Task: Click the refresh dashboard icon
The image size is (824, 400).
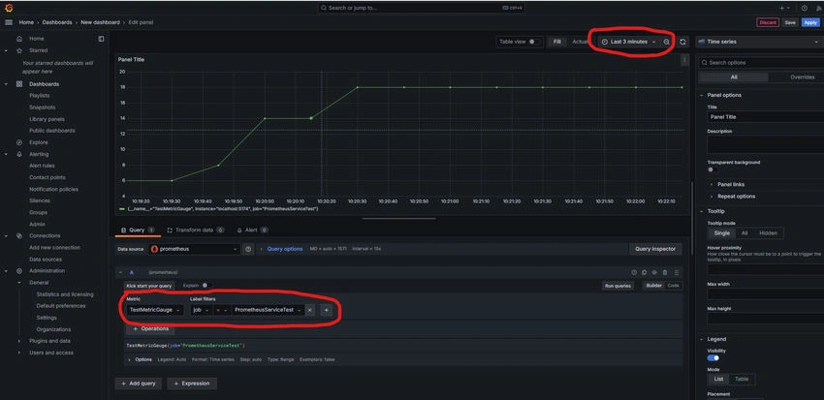Action: 682,42
